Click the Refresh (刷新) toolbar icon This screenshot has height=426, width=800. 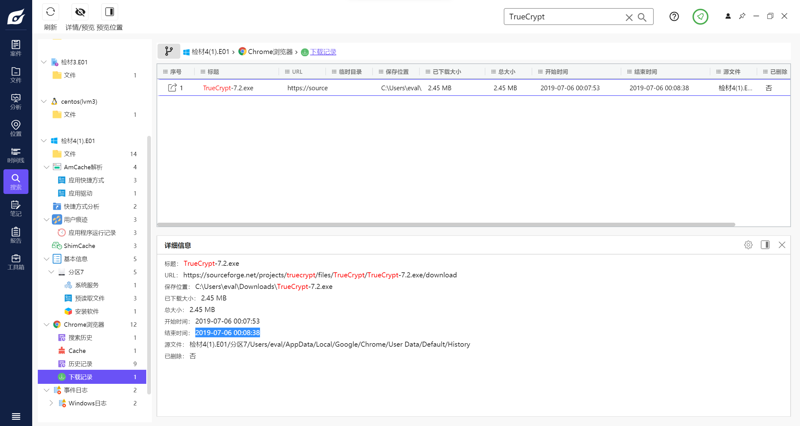[x=50, y=12]
